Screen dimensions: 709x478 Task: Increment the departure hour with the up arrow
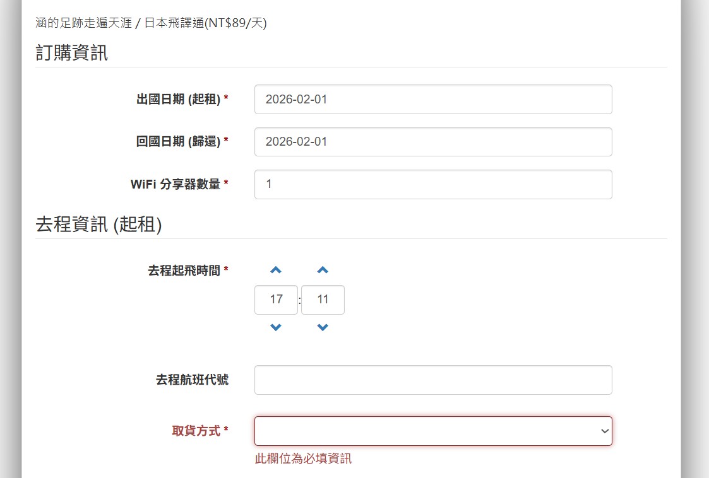pyautogui.click(x=275, y=269)
